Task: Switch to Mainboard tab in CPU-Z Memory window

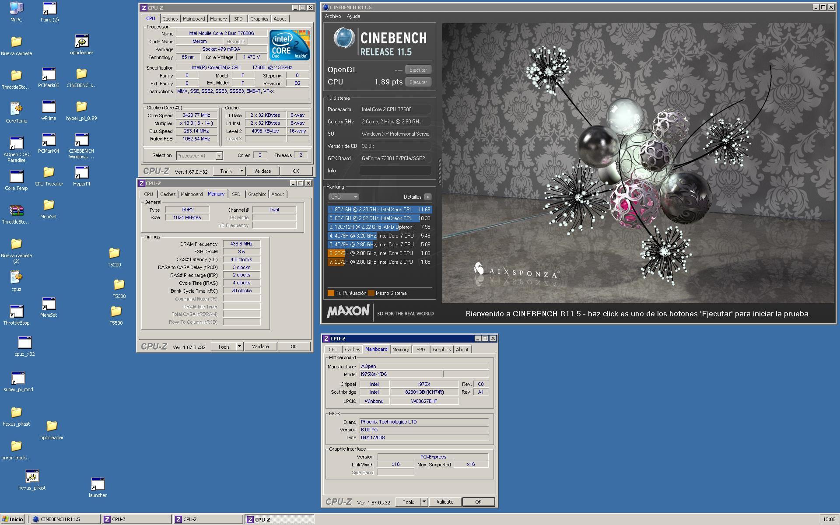Action: click(x=192, y=194)
